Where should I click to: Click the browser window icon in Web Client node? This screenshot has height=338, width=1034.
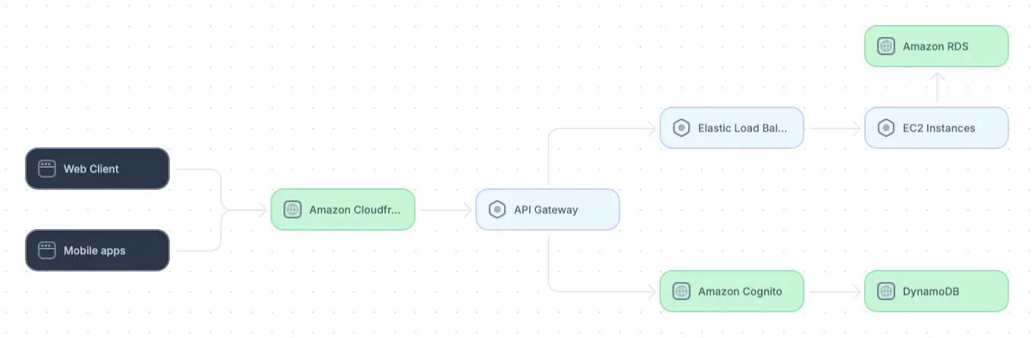[x=47, y=169]
